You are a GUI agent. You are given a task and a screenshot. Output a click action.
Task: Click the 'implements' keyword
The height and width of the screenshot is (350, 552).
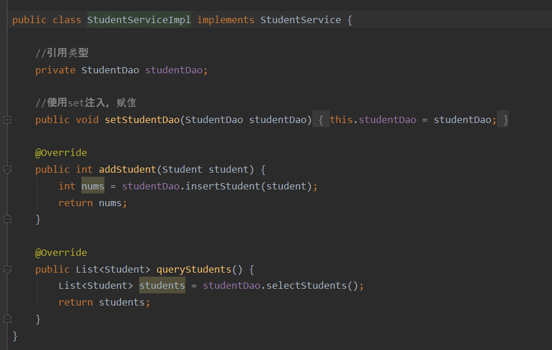click(226, 20)
